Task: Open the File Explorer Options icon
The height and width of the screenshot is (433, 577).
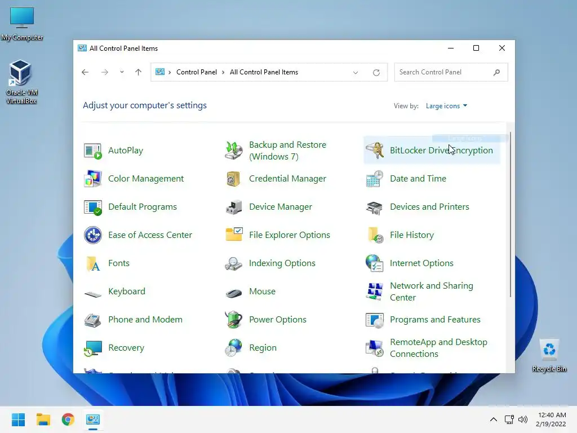Action: pyautogui.click(x=234, y=235)
